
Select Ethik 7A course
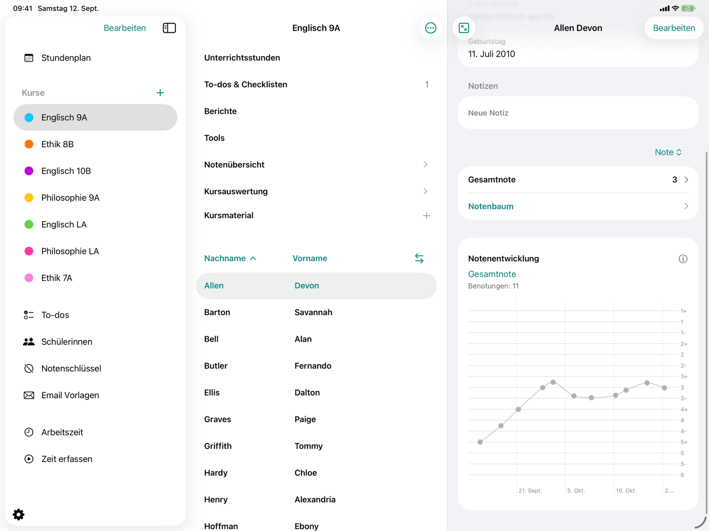tap(95, 278)
